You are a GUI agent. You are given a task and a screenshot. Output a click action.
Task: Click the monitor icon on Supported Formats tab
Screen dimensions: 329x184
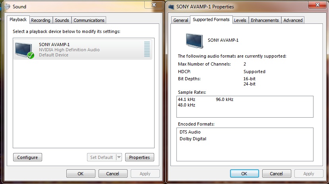click(195, 41)
